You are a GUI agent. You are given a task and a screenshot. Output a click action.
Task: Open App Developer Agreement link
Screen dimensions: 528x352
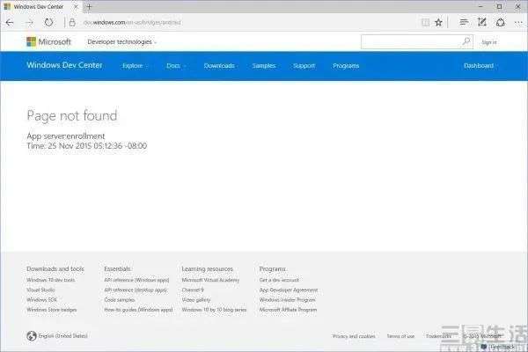[289, 290]
